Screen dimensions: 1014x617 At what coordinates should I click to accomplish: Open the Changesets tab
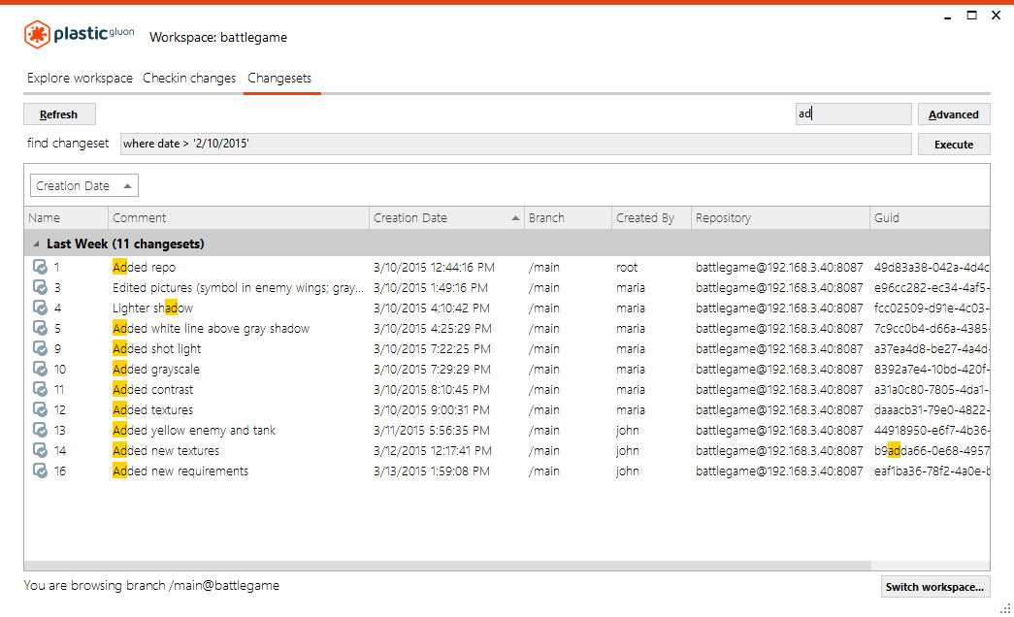(279, 78)
